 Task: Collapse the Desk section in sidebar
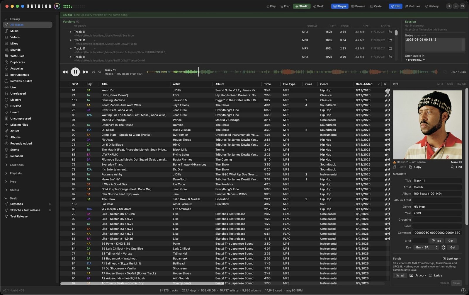6,198
